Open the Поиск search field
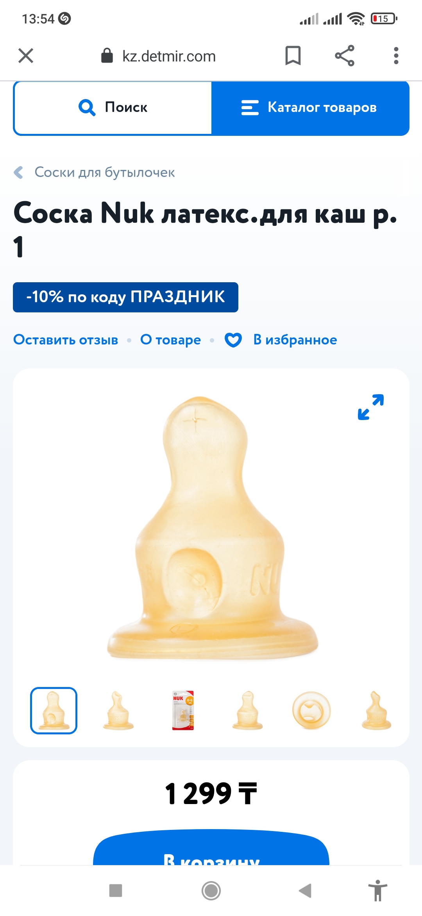The width and height of the screenshot is (422, 916). [113, 107]
